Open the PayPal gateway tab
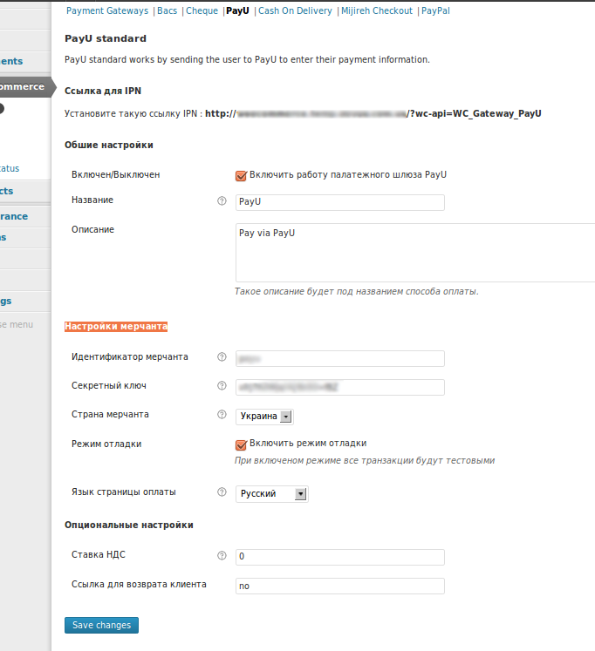Screen dimensions: 595x651 click(435, 10)
